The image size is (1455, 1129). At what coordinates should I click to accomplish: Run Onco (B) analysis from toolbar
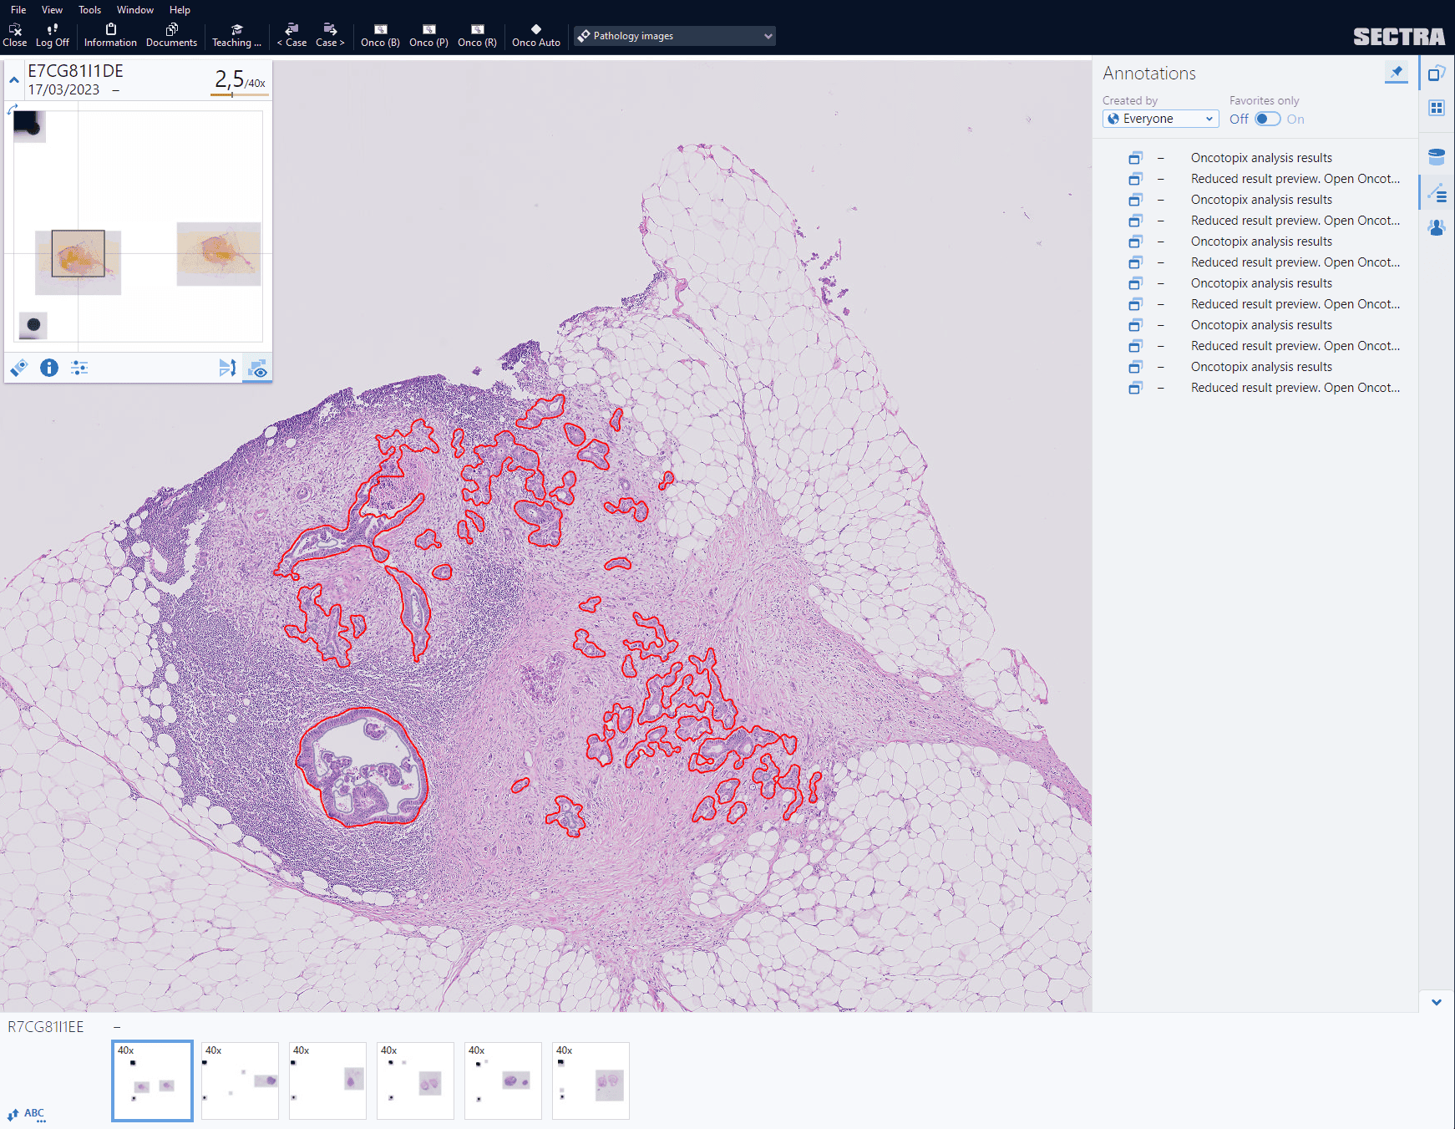point(380,35)
